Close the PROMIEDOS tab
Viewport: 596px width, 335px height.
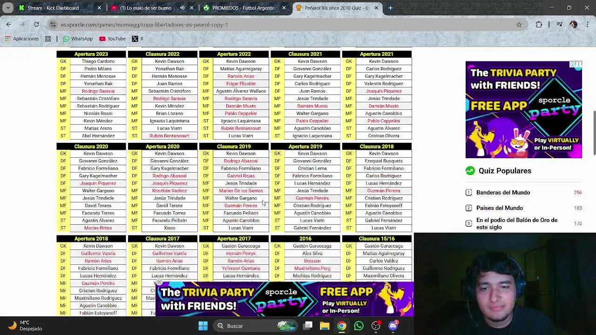284,8
